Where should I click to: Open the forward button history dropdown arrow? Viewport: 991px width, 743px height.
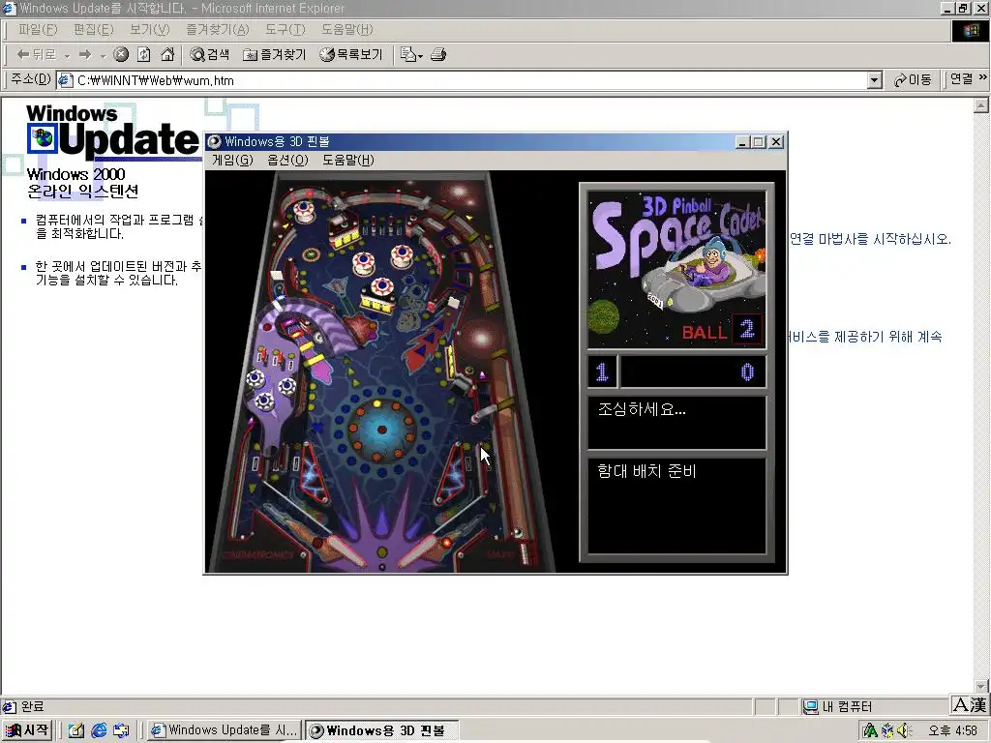pyautogui.click(x=103, y=55)
